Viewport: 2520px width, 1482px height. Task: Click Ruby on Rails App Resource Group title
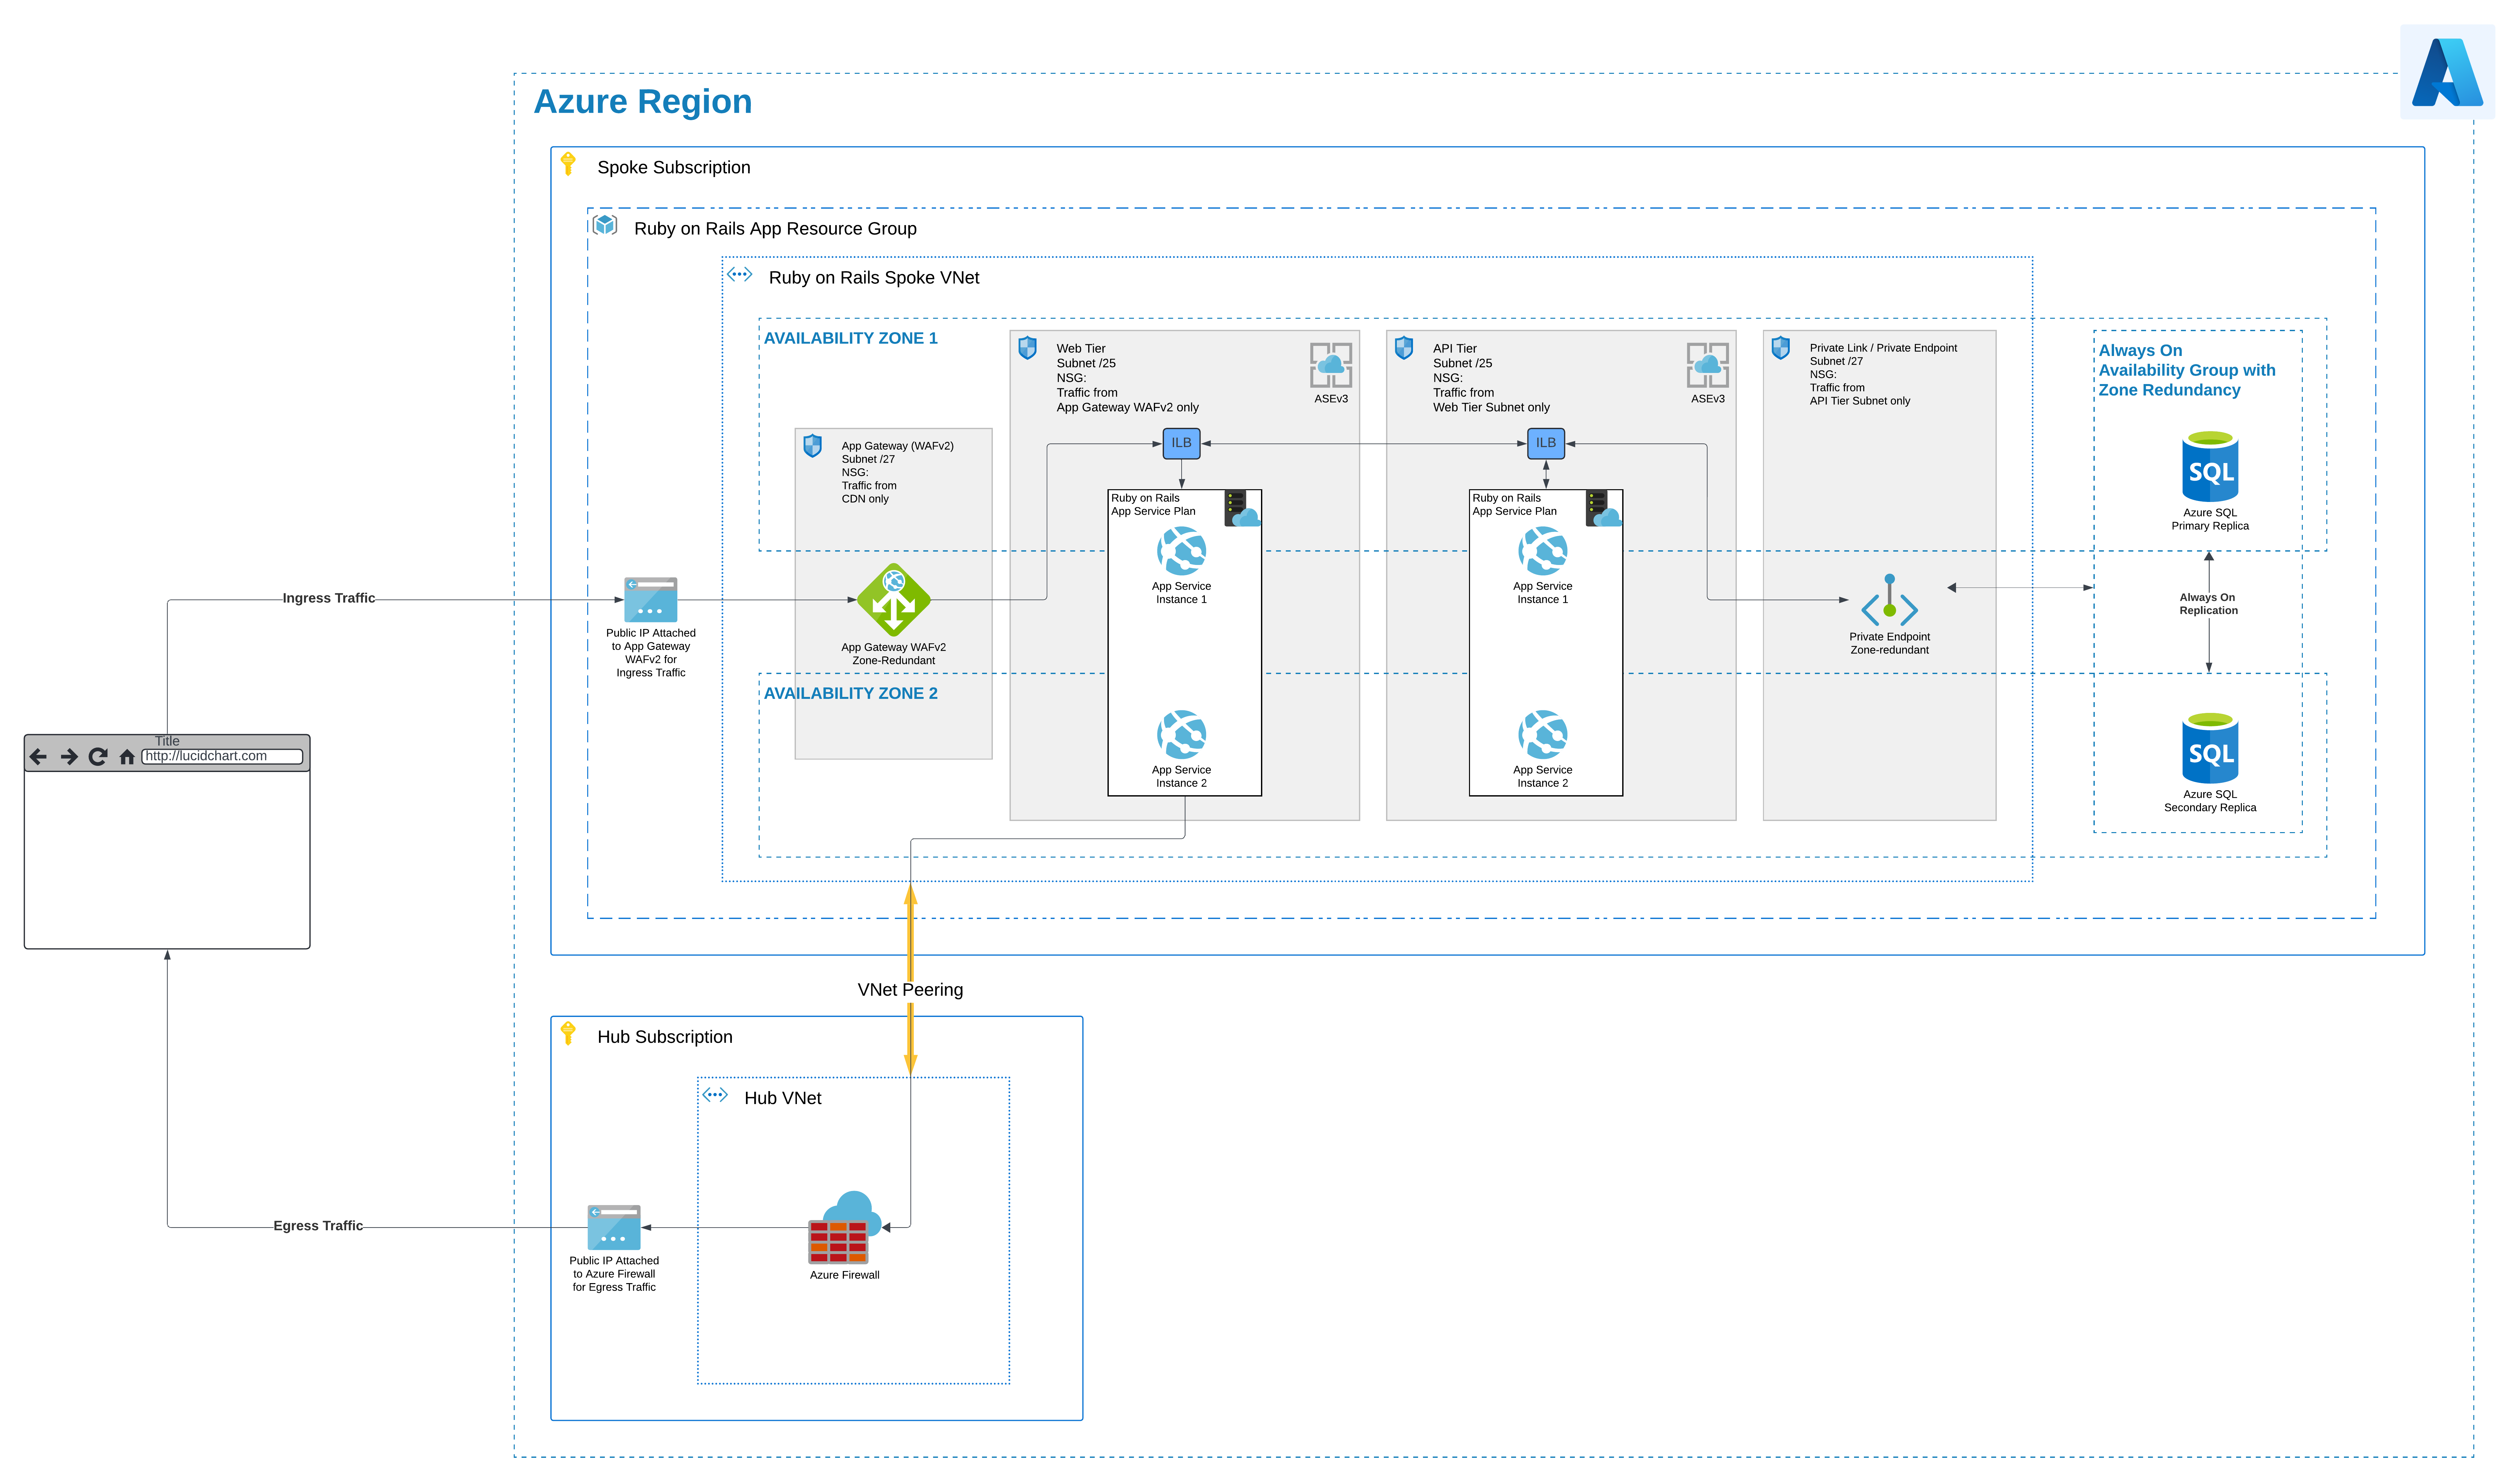[775, 229]
